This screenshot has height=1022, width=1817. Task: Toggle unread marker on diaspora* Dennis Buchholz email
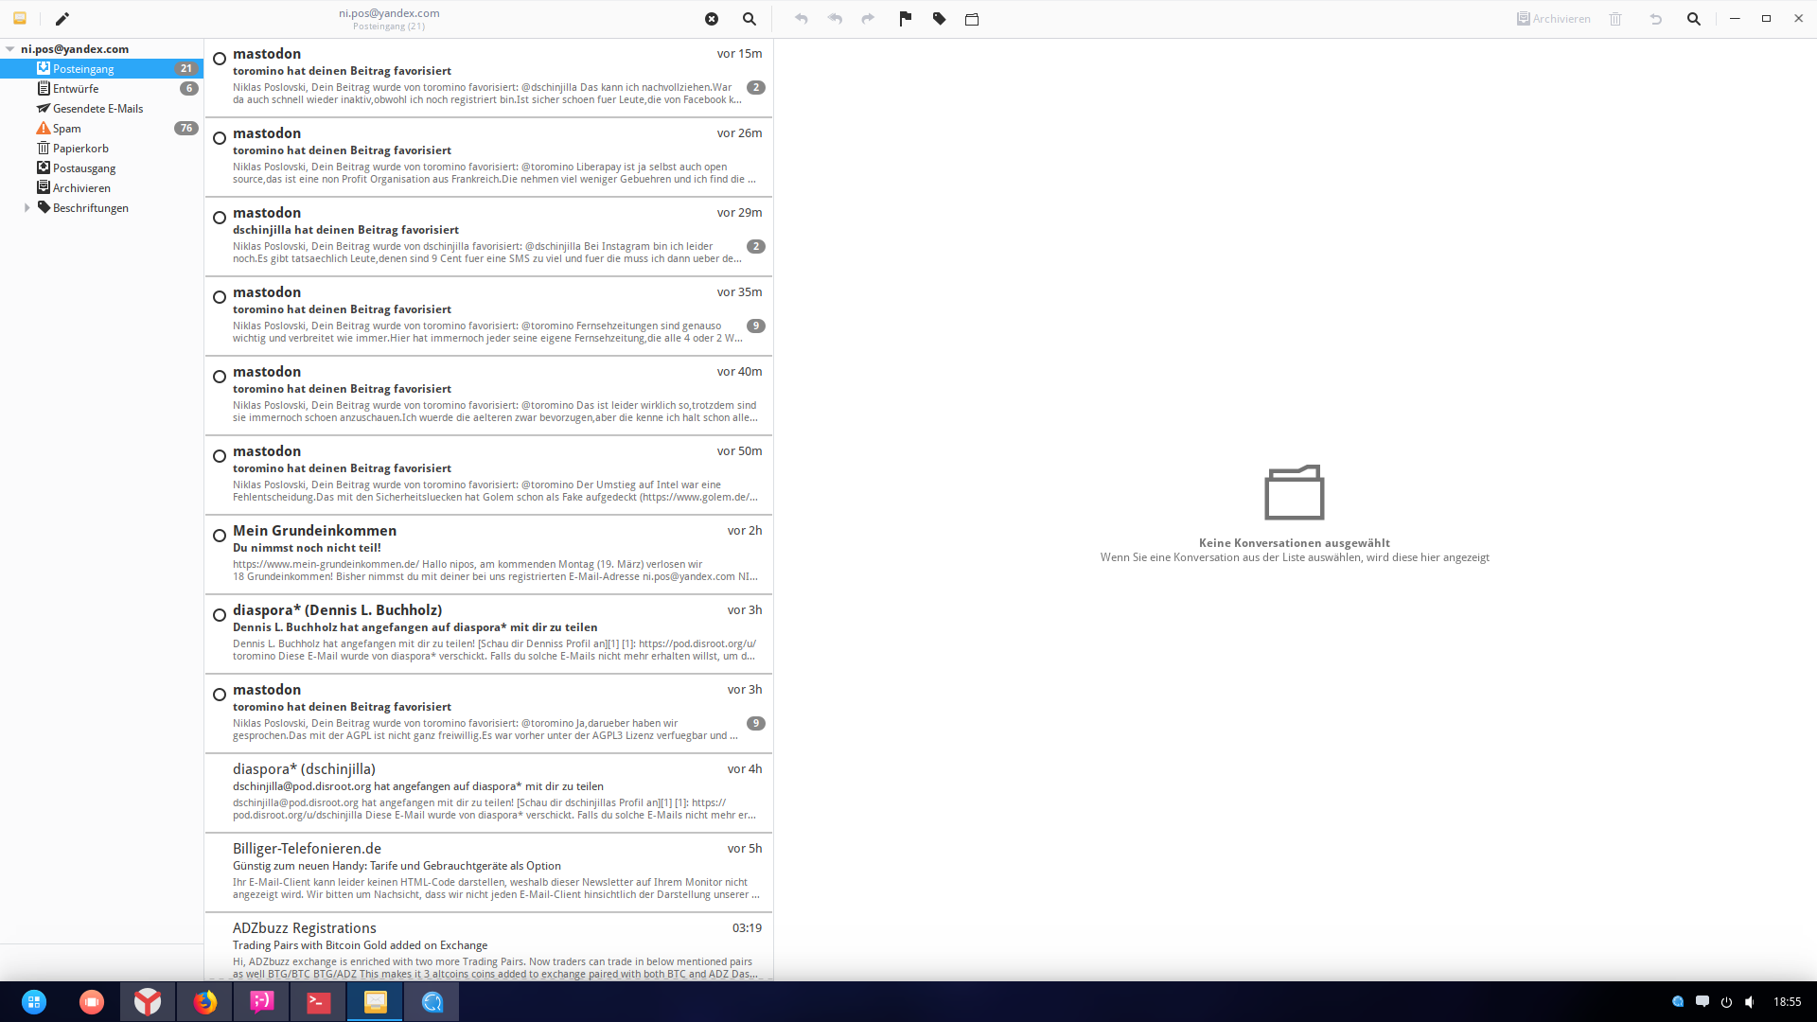point(220,615)
